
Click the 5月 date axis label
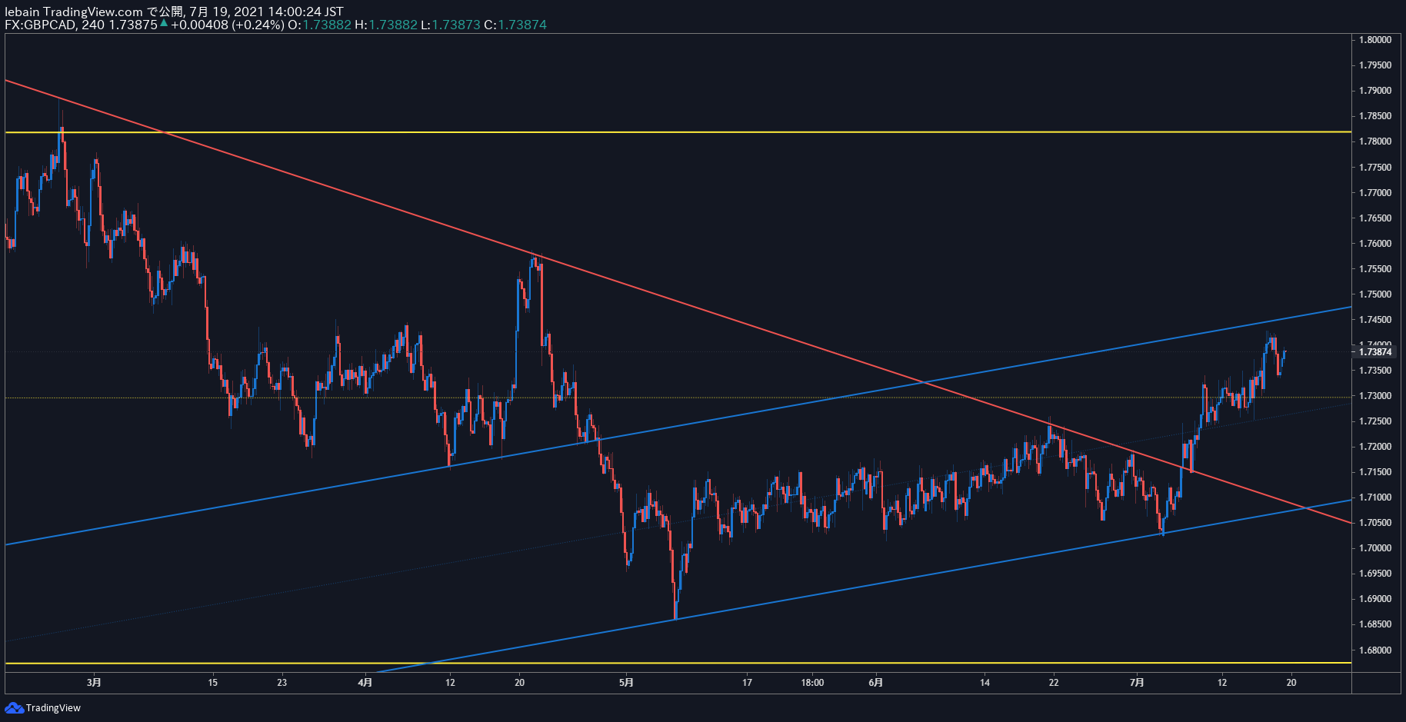point(627,682)
